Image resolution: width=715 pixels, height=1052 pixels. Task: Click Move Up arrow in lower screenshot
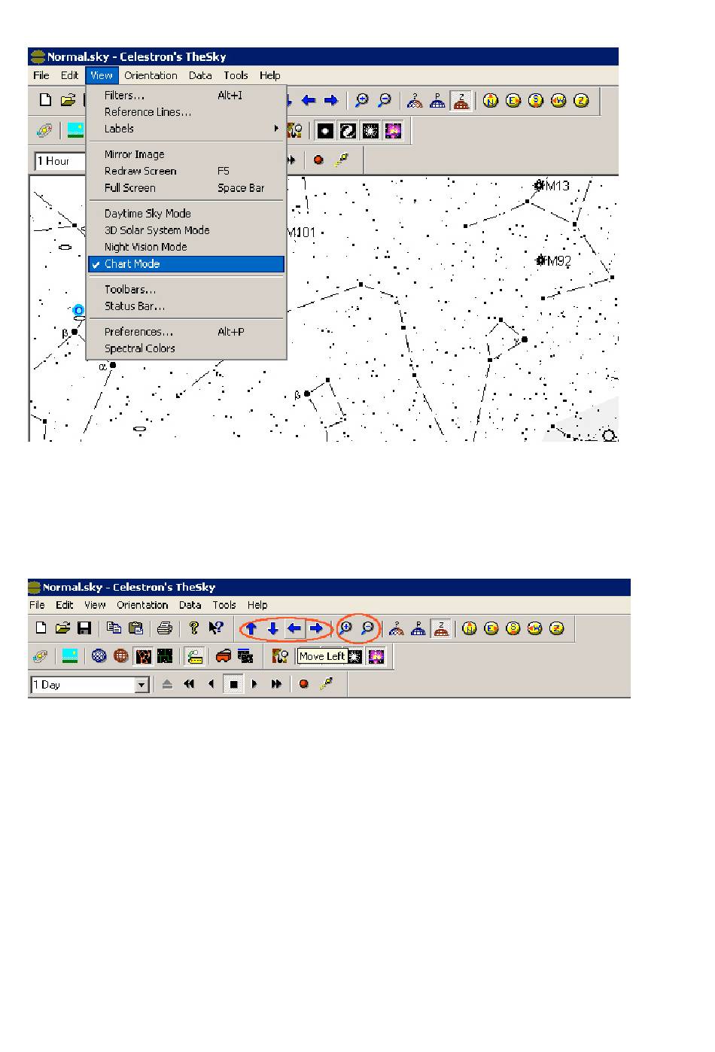pyautogui.click(x=251, y=628)
